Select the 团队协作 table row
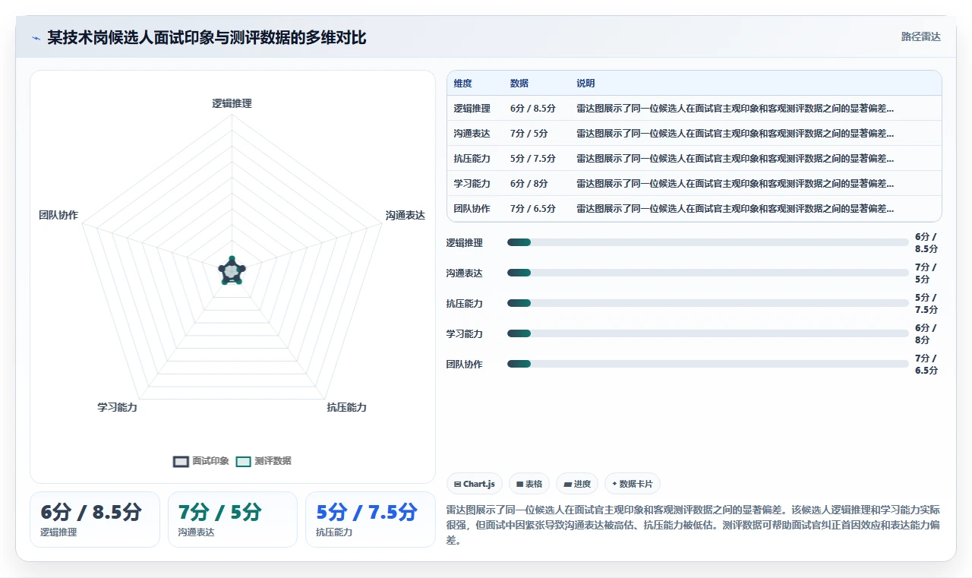The image size is (972, 578). [x=694, y=209]
